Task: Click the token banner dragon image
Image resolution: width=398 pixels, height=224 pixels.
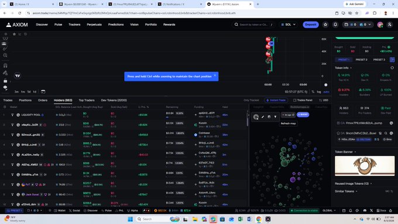Action: pyautogui.click(x=365, y=166)
